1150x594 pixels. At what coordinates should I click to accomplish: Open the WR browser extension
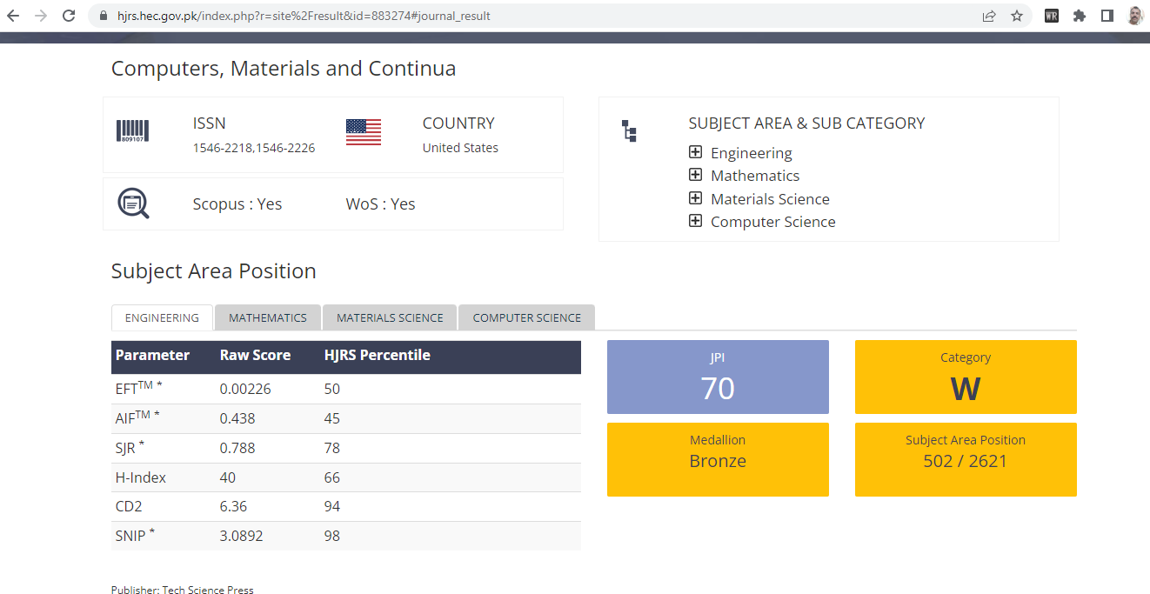coord(1052,16)
